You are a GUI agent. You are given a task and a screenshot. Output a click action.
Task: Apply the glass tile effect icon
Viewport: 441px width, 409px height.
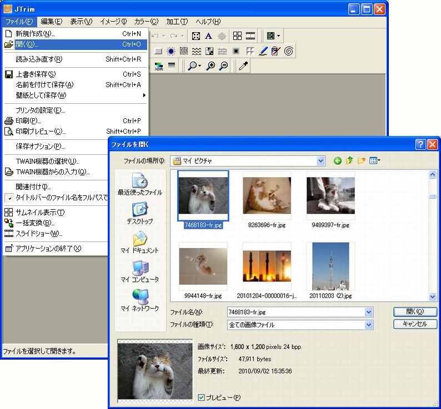click(250, 51)
